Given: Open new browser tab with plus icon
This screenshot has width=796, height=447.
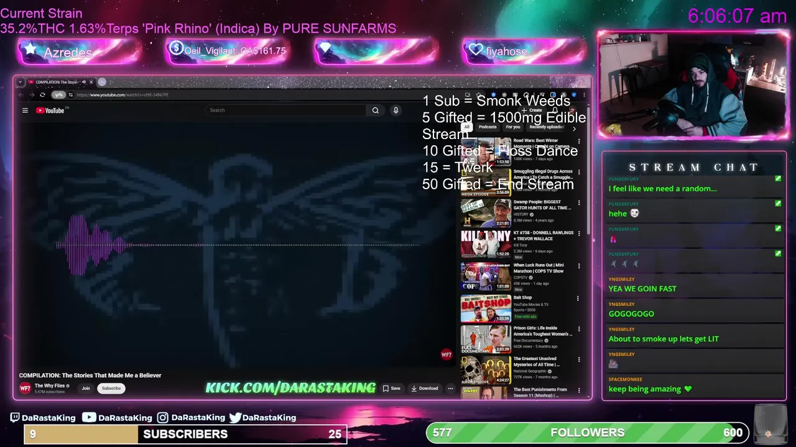Looking at the screenshot, I should pyautogui.click(x=102, y=82).
